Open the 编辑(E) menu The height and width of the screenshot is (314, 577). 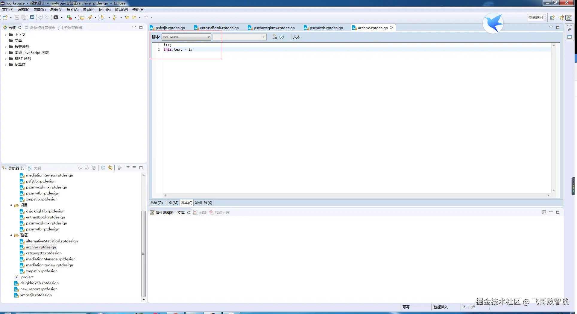click(x=23, y=10)
